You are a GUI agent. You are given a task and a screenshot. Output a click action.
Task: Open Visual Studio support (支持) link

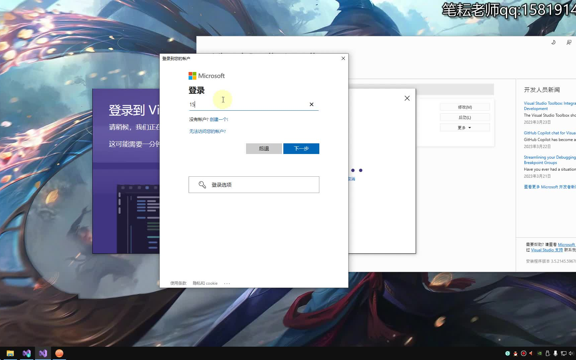(x=547, y=250)
